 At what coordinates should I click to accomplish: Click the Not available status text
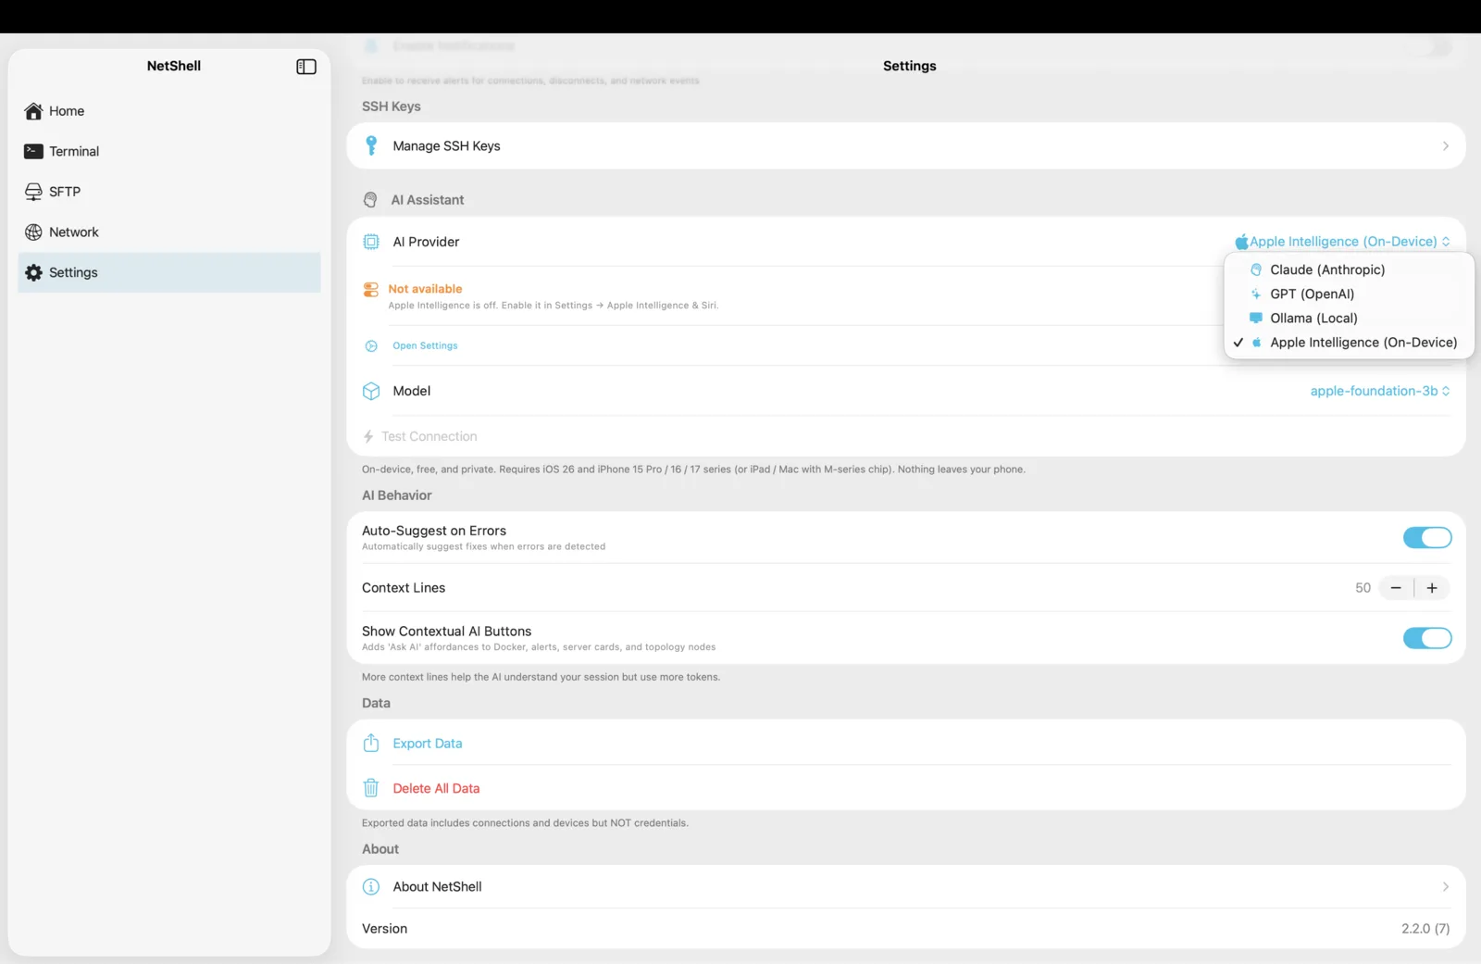pos(425,289)
